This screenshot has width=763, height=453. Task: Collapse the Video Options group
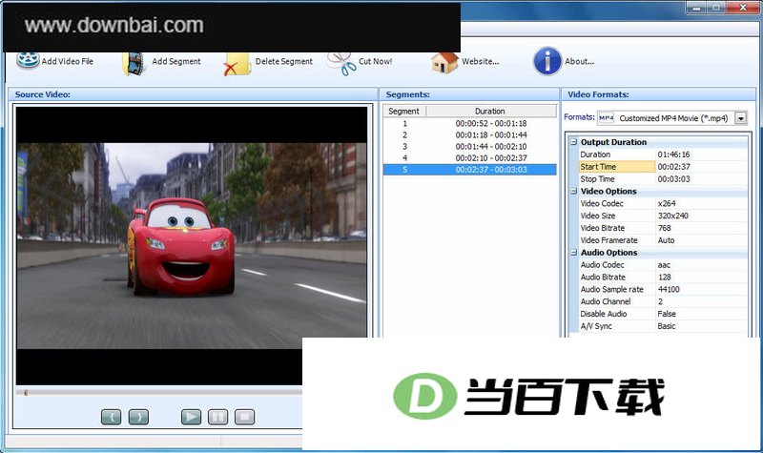[574, 192]
